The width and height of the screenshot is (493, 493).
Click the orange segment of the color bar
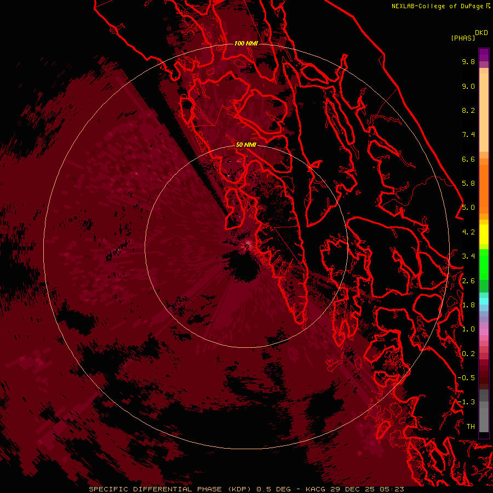coord(484,188)
